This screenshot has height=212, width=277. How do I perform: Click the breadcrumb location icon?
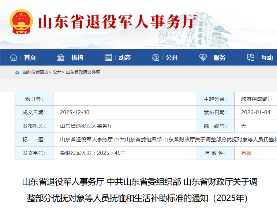(x=17, y=72)
